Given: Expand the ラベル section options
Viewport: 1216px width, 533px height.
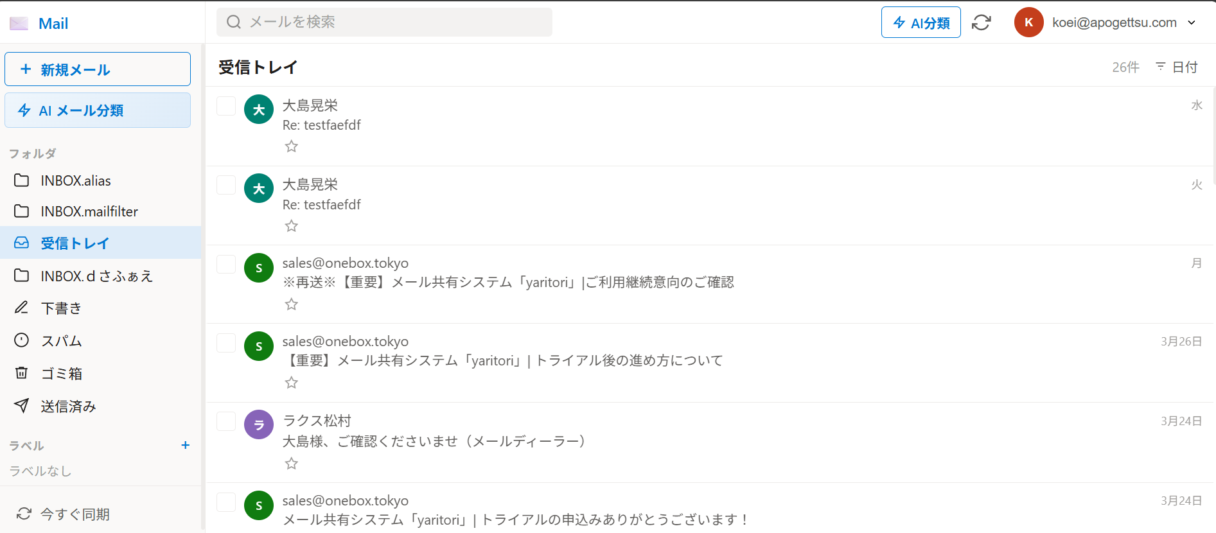Looking at the screenshot, I should [26, 445].
